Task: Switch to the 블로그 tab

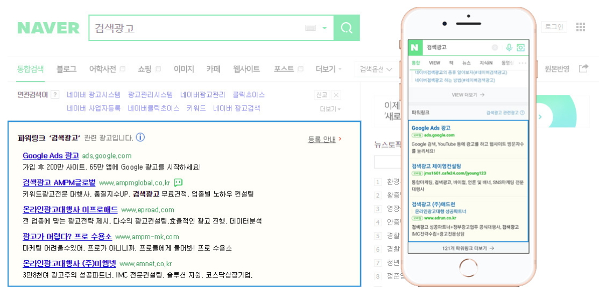Action: [67, 69]
